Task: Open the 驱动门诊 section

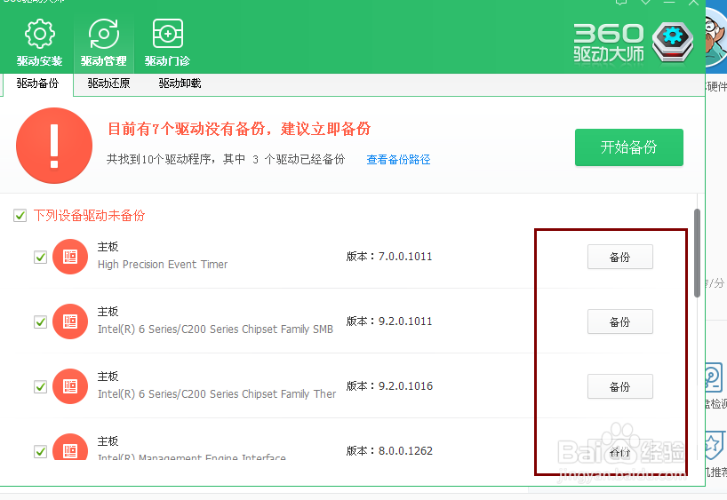Action: (x=167, y=44)
